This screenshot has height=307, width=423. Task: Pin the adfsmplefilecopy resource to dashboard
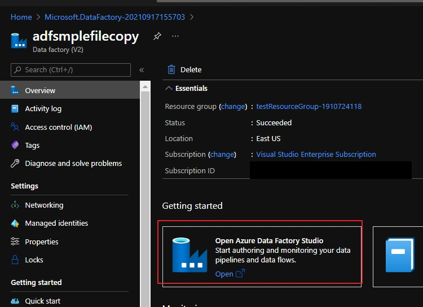click(157, 36)
